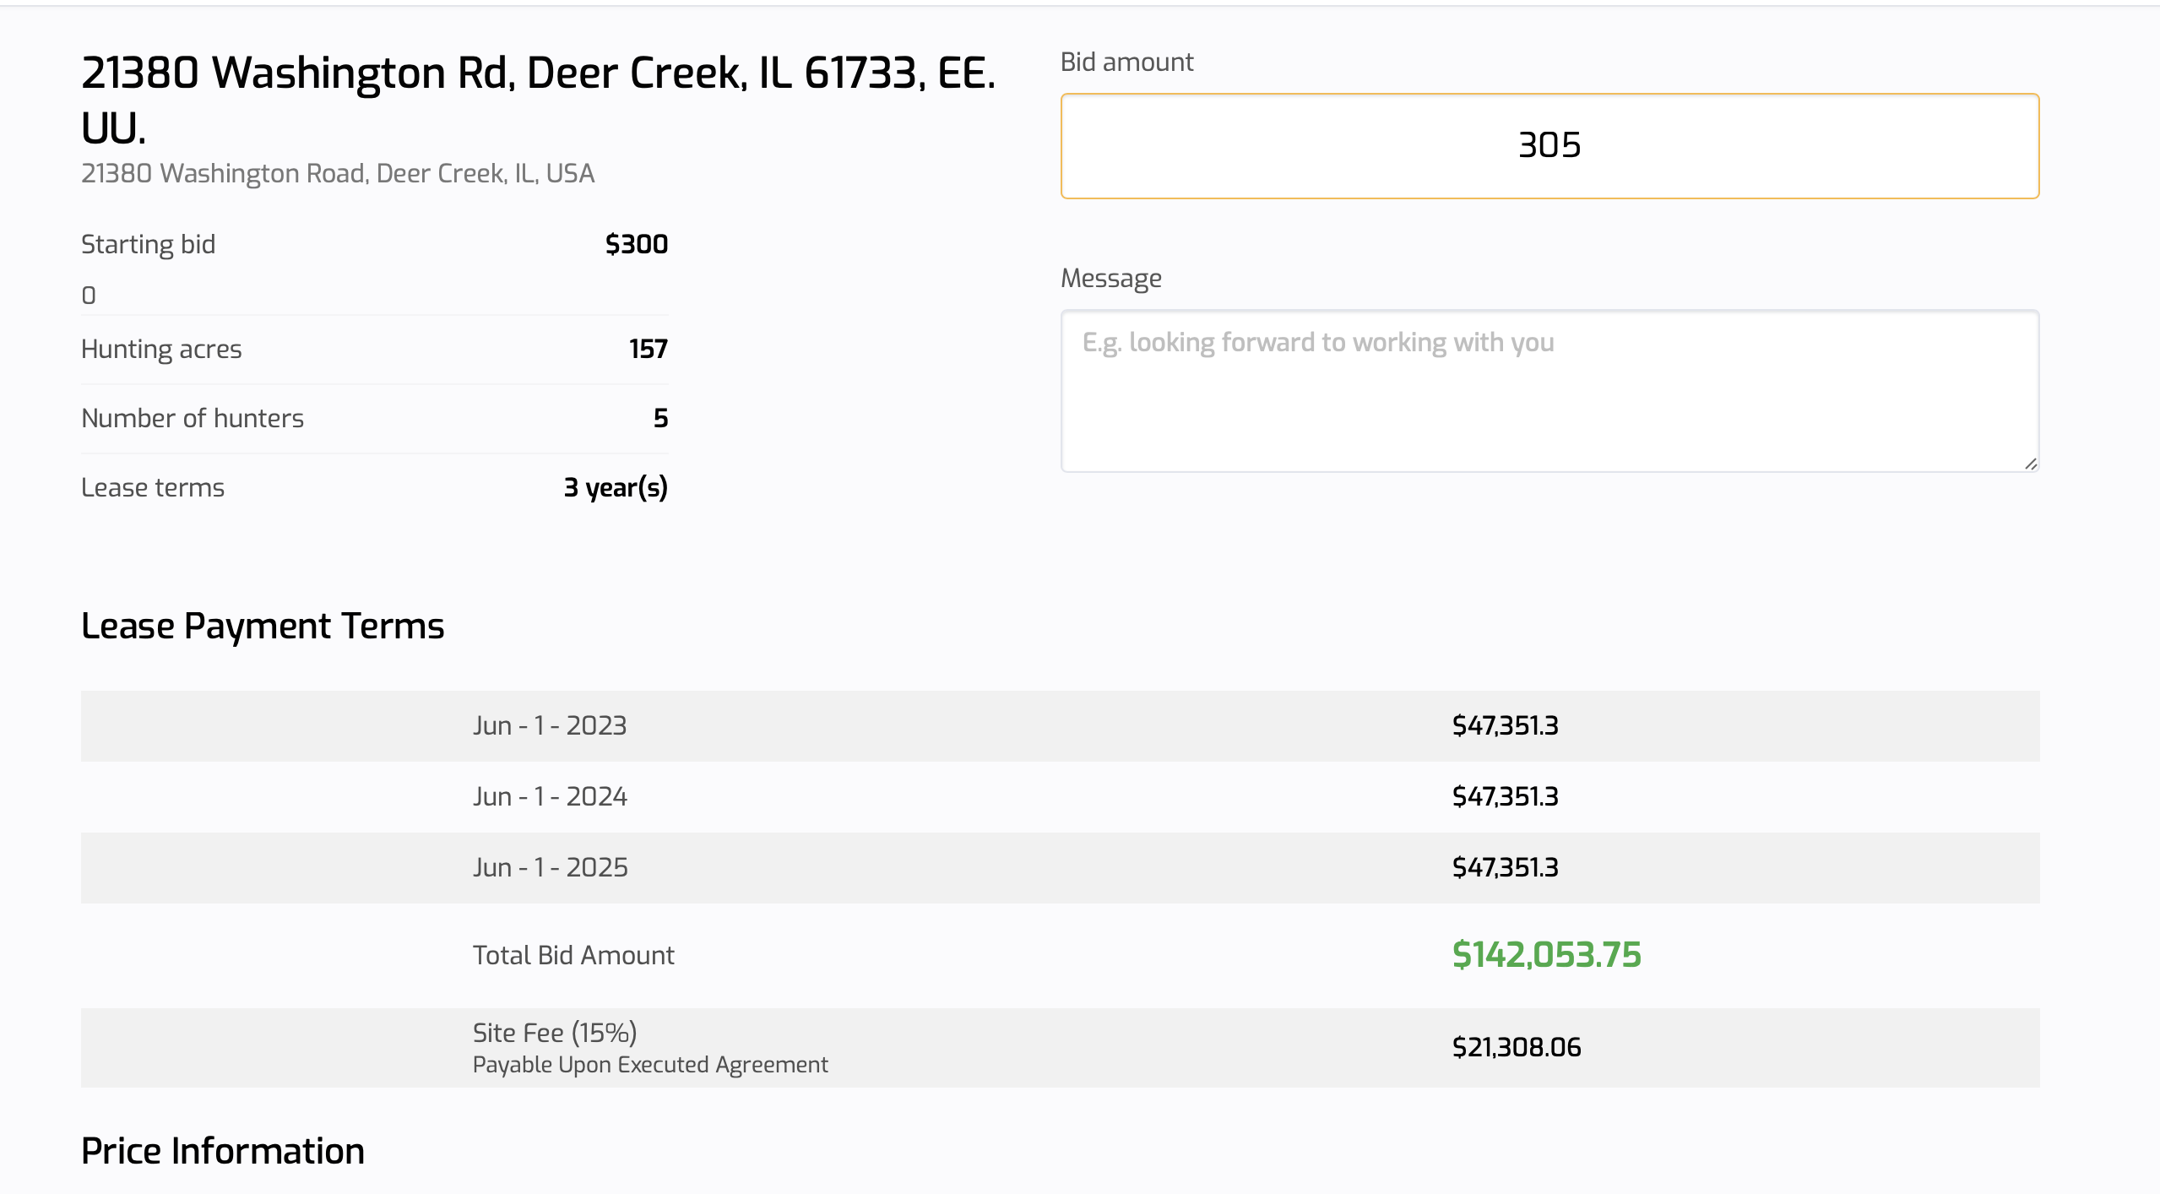Select the Jun - 1 - 2024 payment date

click(x=550, y=796)
